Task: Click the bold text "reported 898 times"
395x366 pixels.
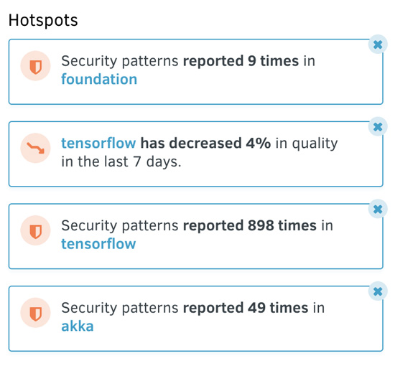Action: click(x=250, y=225)
